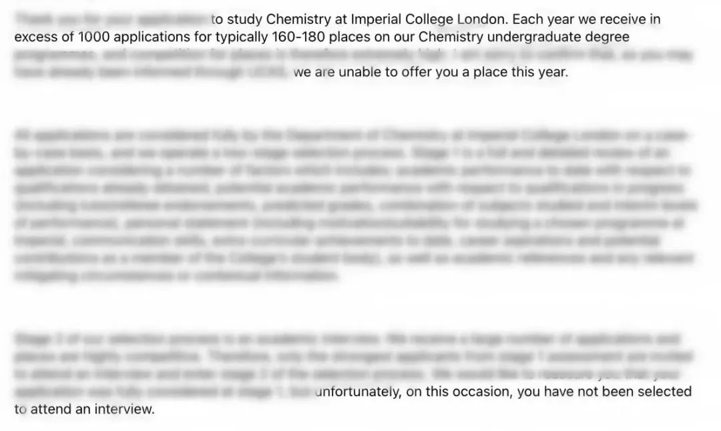Click "Chemistry" before "undergraduate degree"
Screen dimensions: 721x431
[451, 37]
